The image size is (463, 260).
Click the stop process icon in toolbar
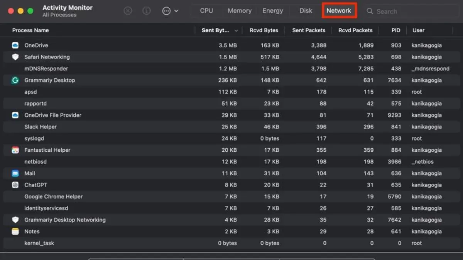128,11
